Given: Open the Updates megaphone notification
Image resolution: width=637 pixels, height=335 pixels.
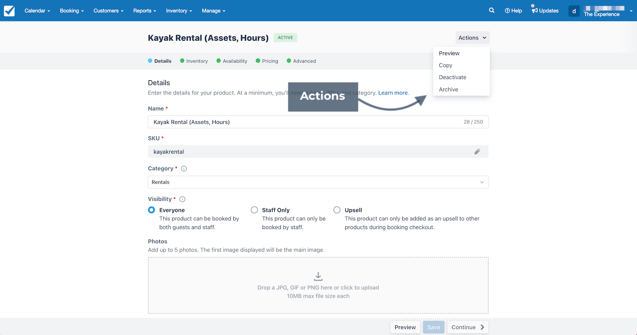Looking at the screenshot, I should point(545,11).
